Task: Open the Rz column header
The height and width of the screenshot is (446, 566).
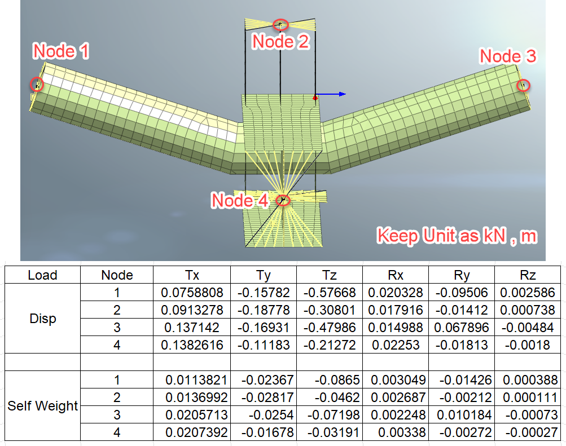Action: tap(529, 275)
